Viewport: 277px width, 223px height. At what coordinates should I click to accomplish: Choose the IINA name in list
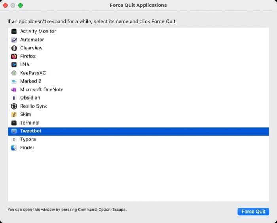click(x=25, y=64)
